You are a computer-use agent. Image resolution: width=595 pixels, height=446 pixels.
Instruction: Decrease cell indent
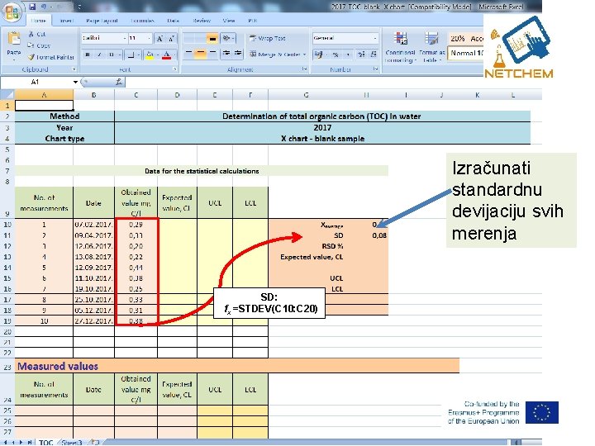point(226,54)
